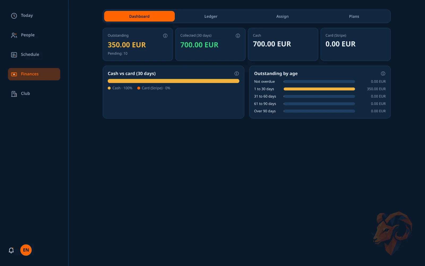Click the 350.00 EUR value in age list
Viewport: 425px width, 266px height.
tap(376, 89)
